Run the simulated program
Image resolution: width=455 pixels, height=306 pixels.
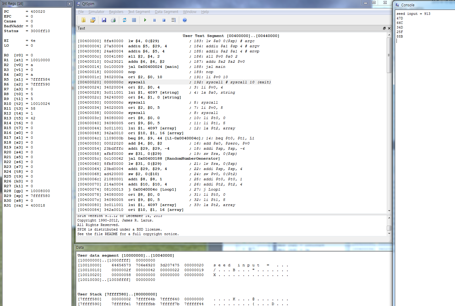coord(145,20)
